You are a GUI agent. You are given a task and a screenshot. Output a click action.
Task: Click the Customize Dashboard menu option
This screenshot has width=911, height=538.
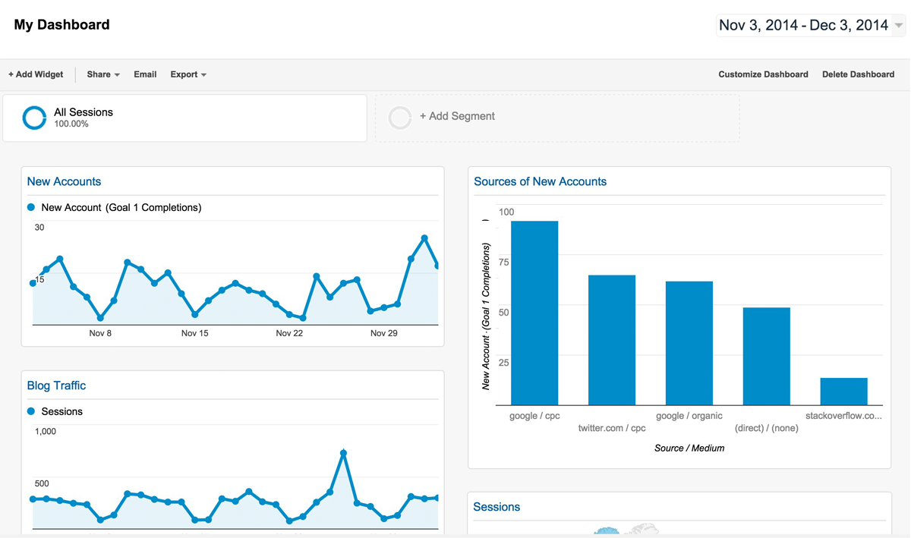(763, 74)
